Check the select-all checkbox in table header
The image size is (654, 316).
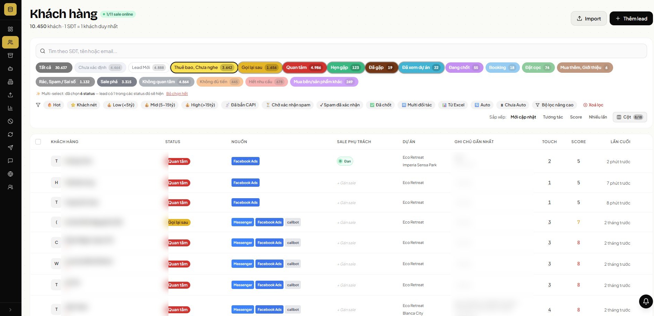tap(38, 142)
